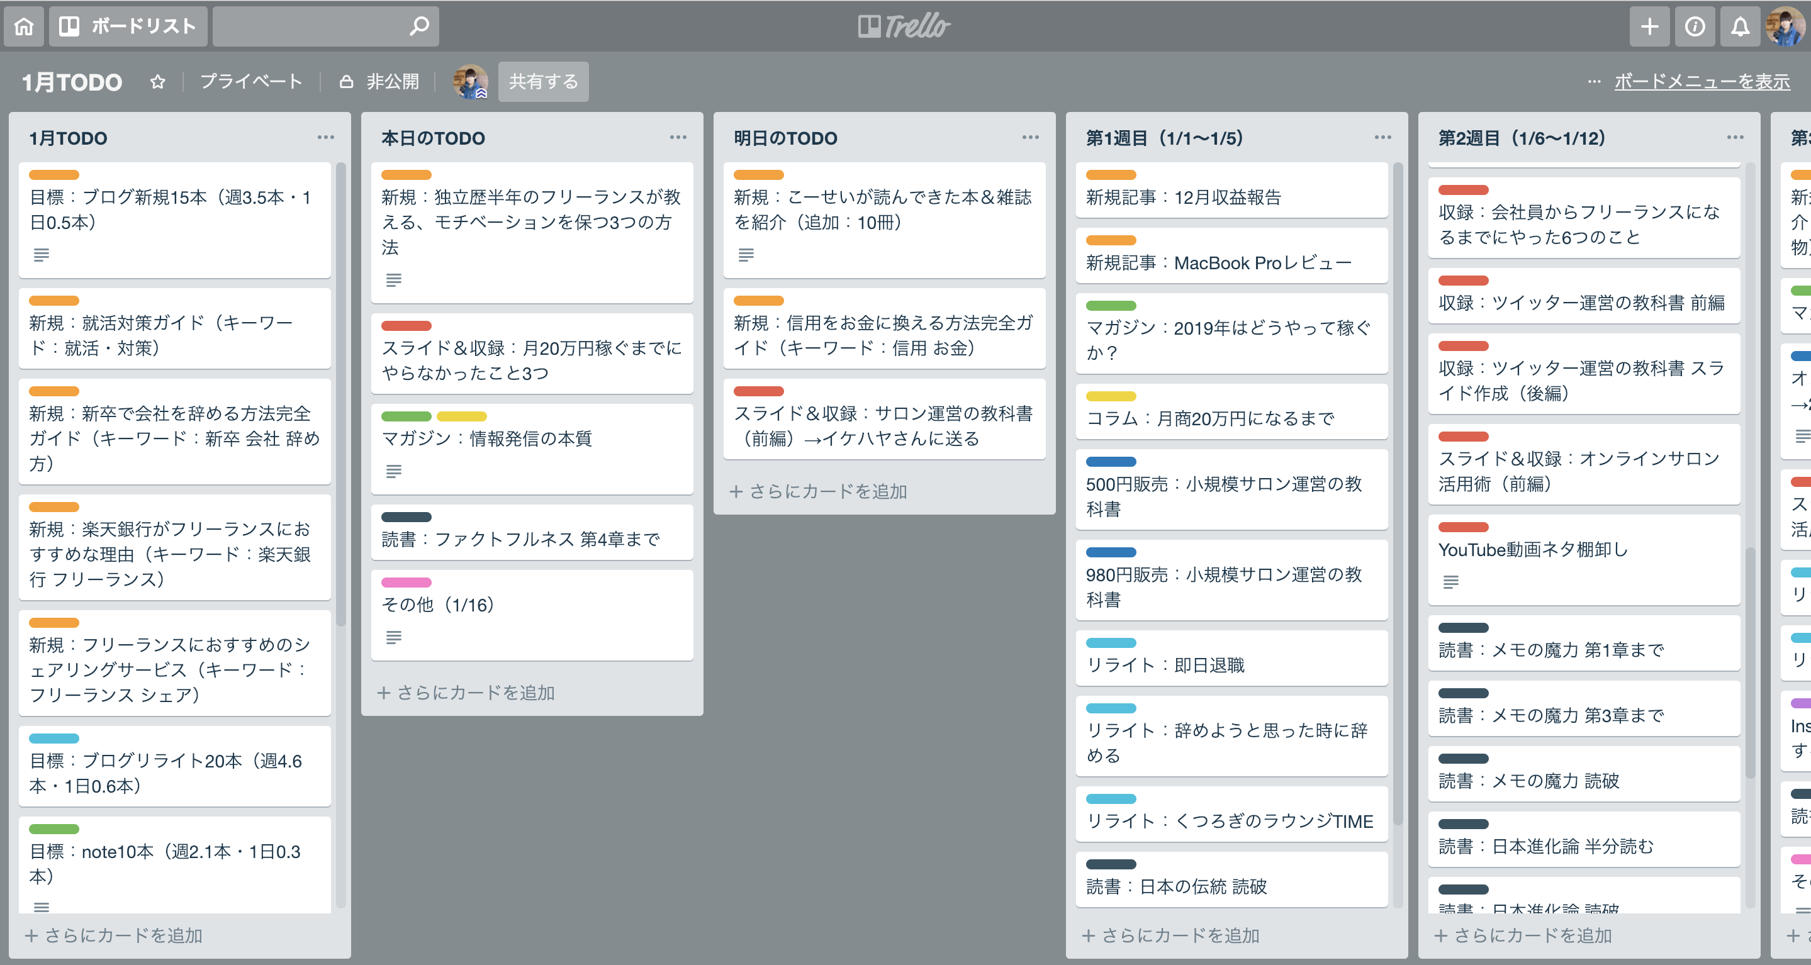This screenshot has width=1811, height=965.
Task: Open card 読書：メモの魔力 読破
Action: click(1584, 773)
